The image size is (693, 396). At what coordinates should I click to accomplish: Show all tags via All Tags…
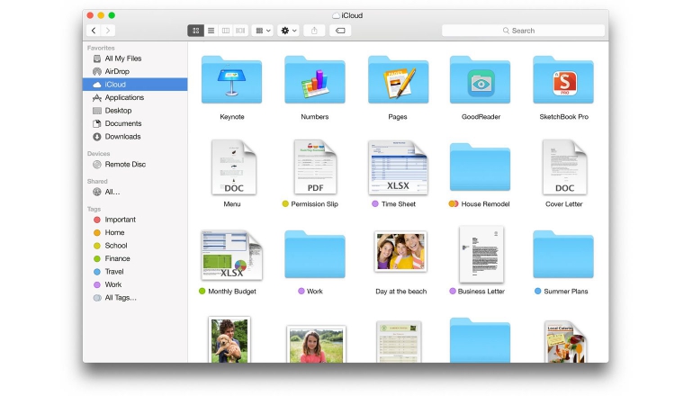(x=121, y=298)
